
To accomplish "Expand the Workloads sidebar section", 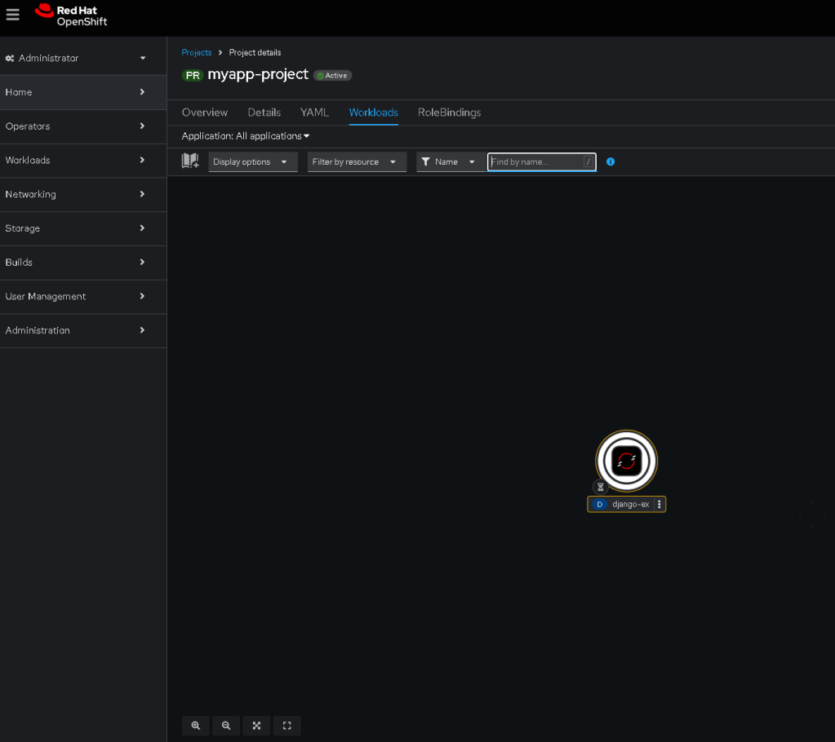I will click(83, 160).
